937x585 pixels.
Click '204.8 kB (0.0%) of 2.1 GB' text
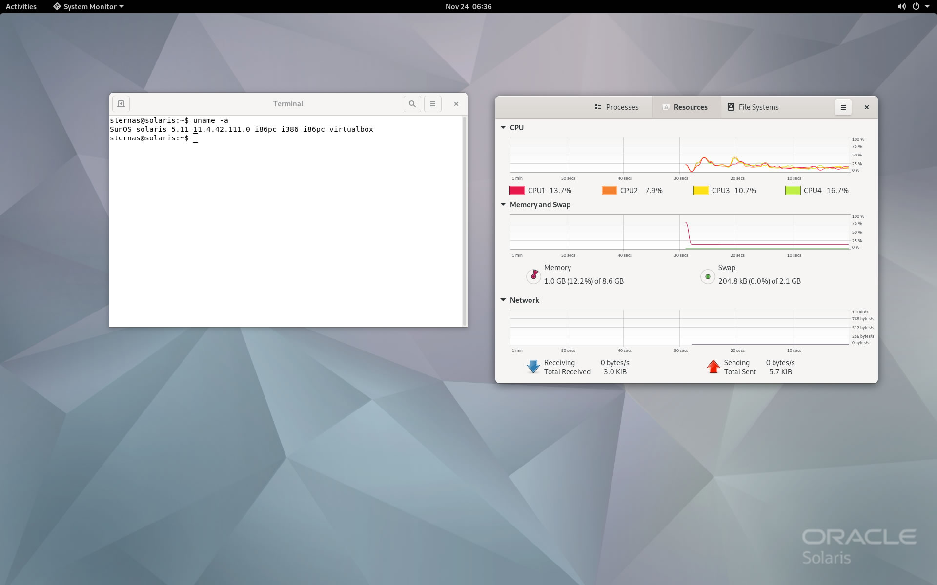759,281
